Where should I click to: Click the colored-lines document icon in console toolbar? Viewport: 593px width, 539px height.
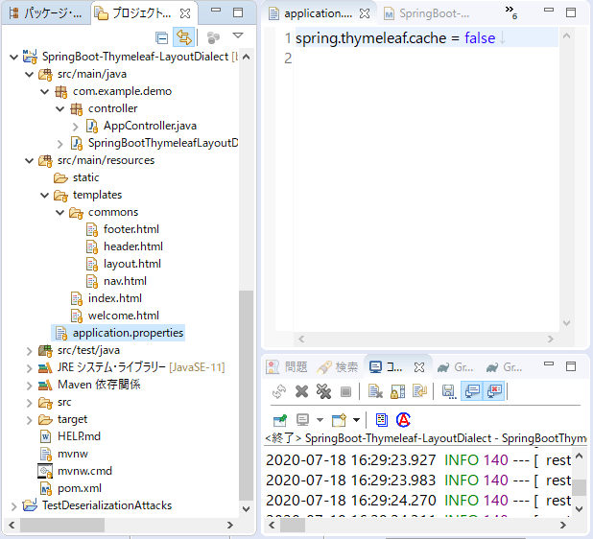point(382,420)
